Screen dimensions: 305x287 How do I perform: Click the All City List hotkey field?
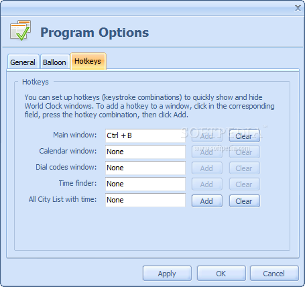[x=145, y=200]
